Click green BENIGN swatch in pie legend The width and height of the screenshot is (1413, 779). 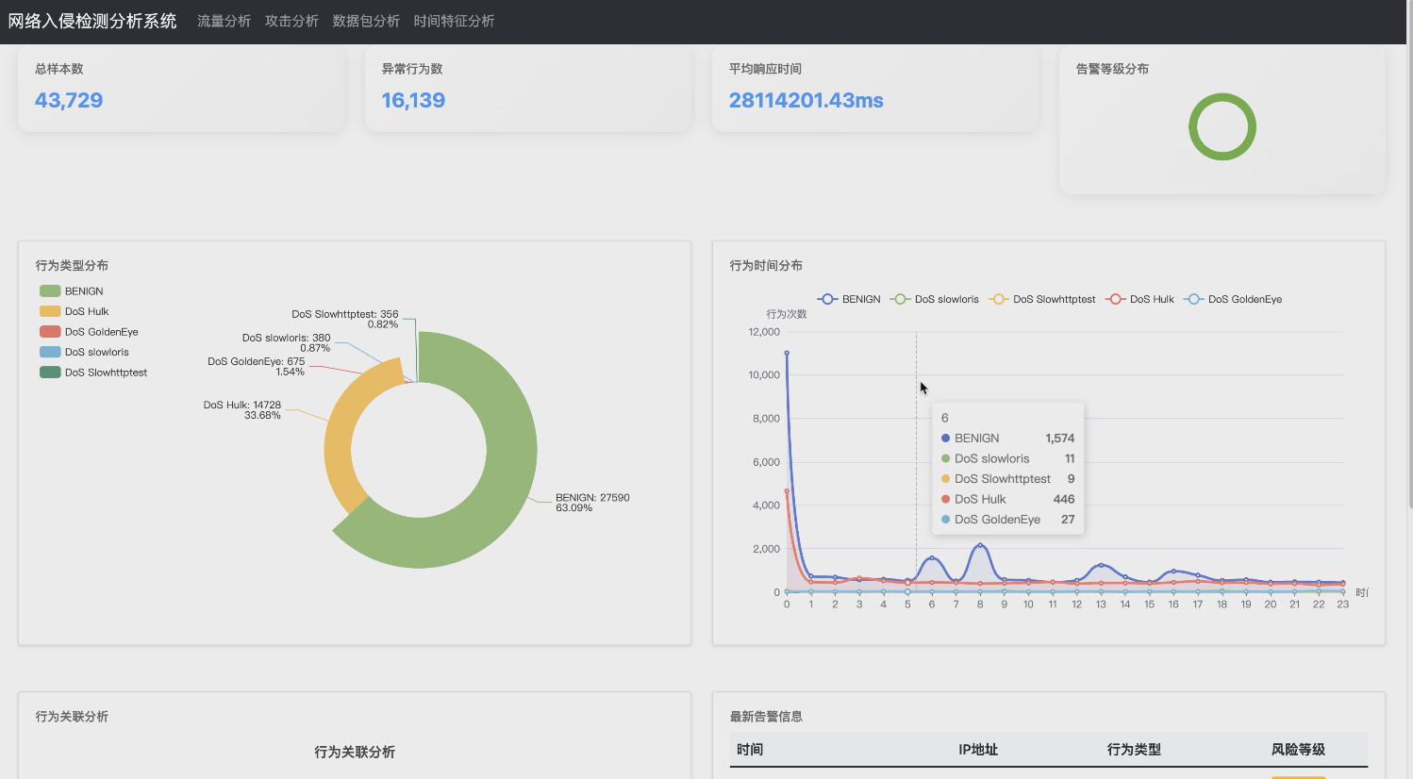click(x=50, y=291)
